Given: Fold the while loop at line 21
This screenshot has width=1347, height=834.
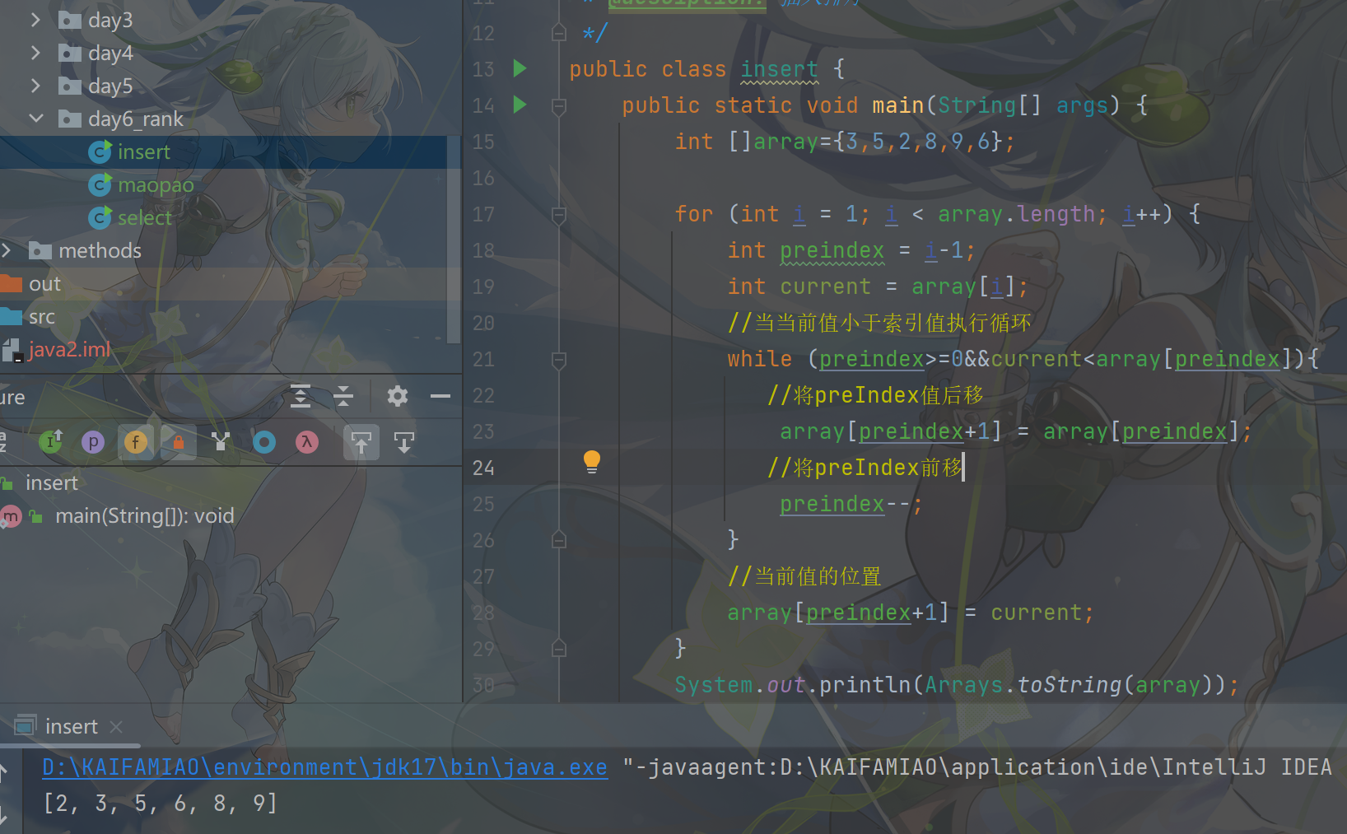Looking at the screenshot, I should pos(559,359).
